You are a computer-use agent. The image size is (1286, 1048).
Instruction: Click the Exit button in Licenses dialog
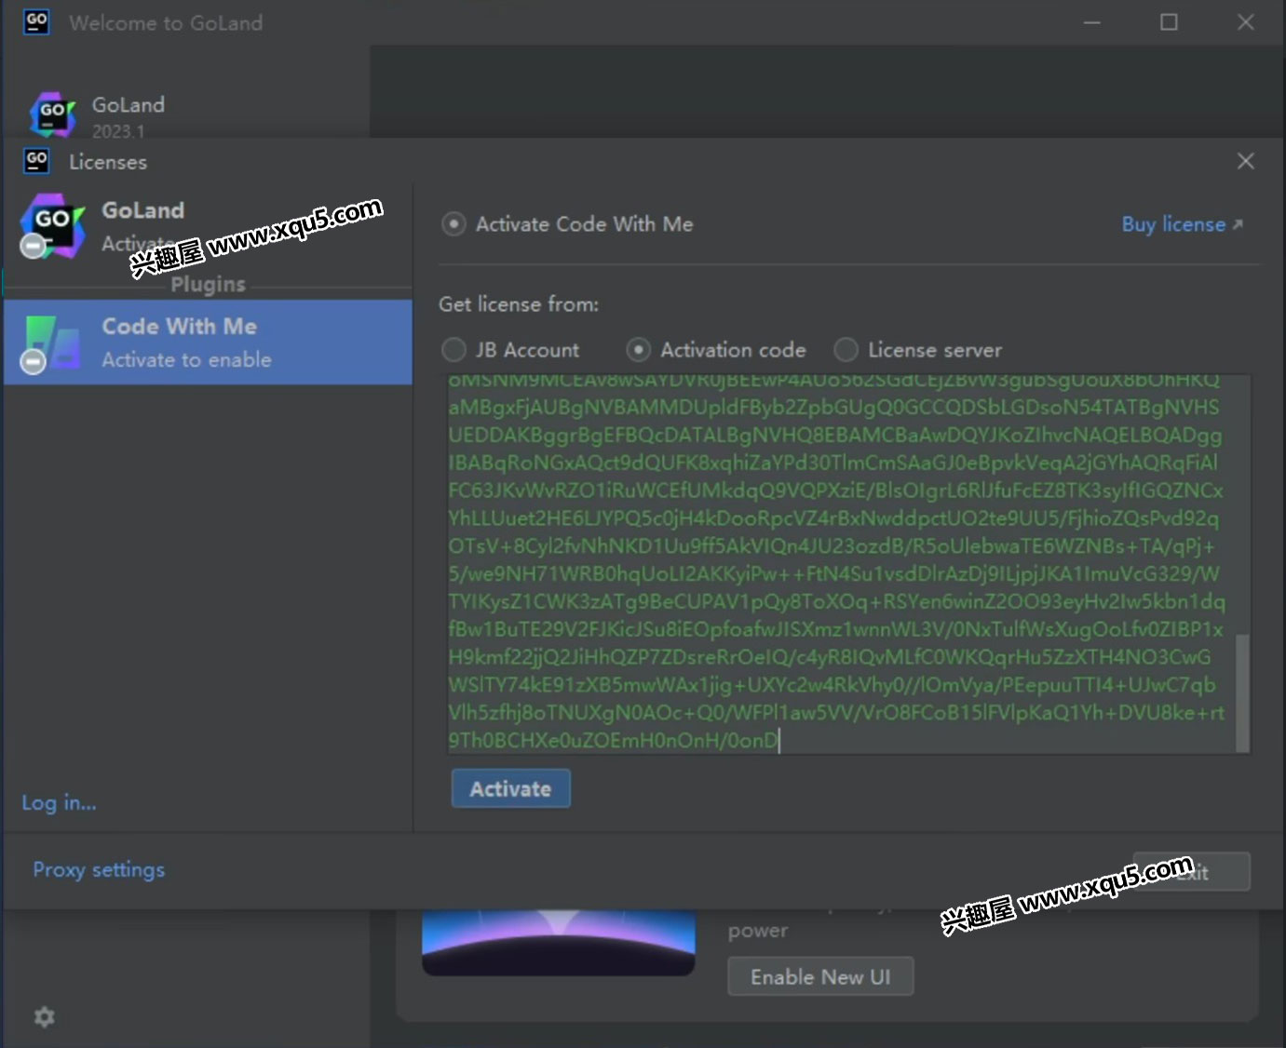(1191, 872)
